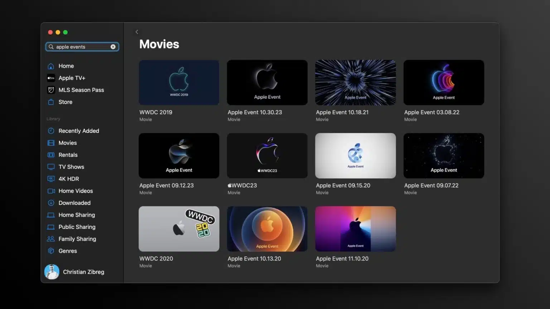The width and height of the screenshot is (550, 309).
Task: Click the WWDC 2019 title text
Action: point(156,112)
